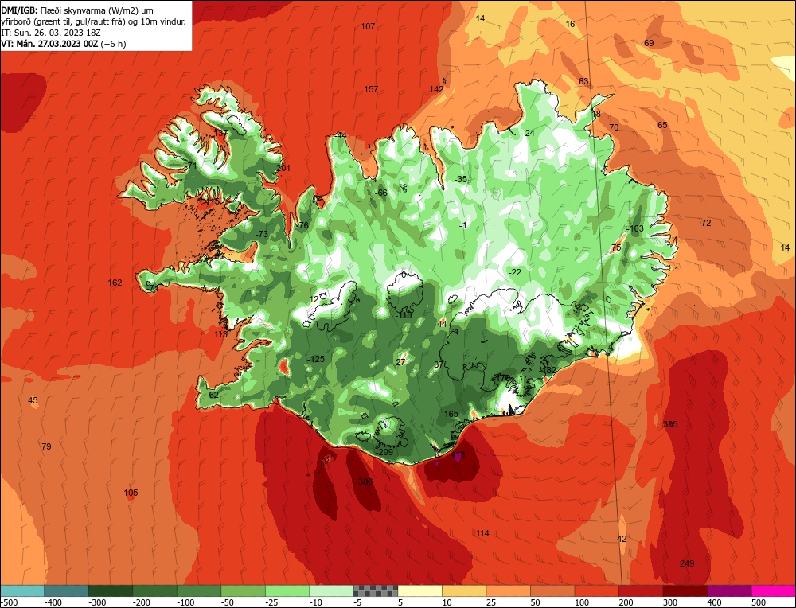Click the '45' value in the west sea
The height and width of the screenshot is (608, 796).
(33, 400)
